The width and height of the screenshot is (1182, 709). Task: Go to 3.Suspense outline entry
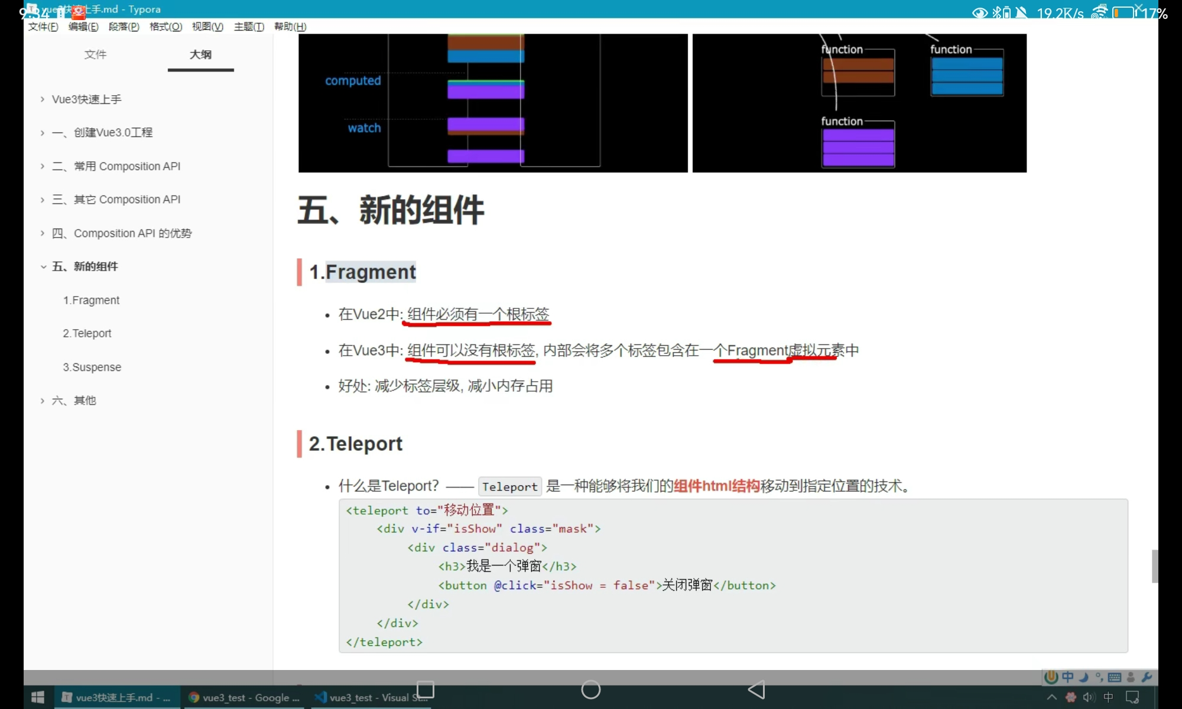tap(92, 367)
